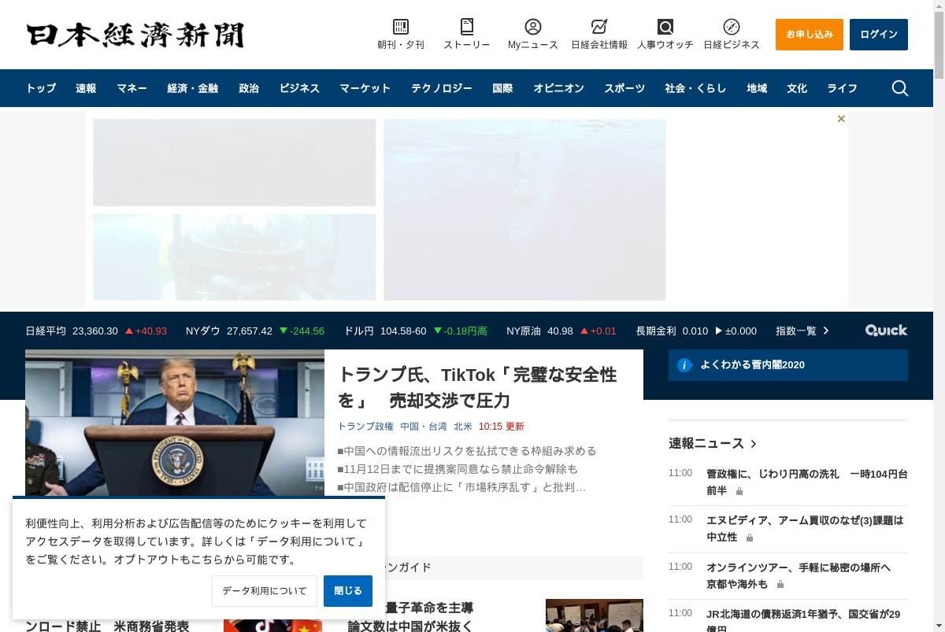Select the ビジネス navigation item
This screenshot has width=945, height=632.
click(x=299, y=88)
